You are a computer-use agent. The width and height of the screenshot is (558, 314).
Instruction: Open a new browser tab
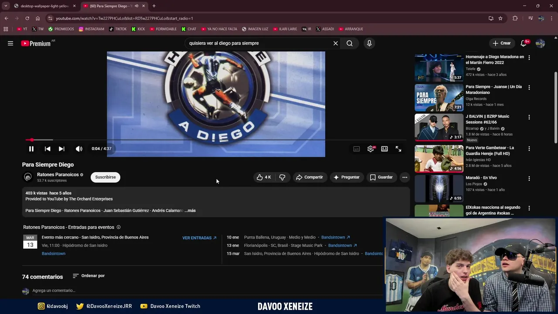(154, 6)
